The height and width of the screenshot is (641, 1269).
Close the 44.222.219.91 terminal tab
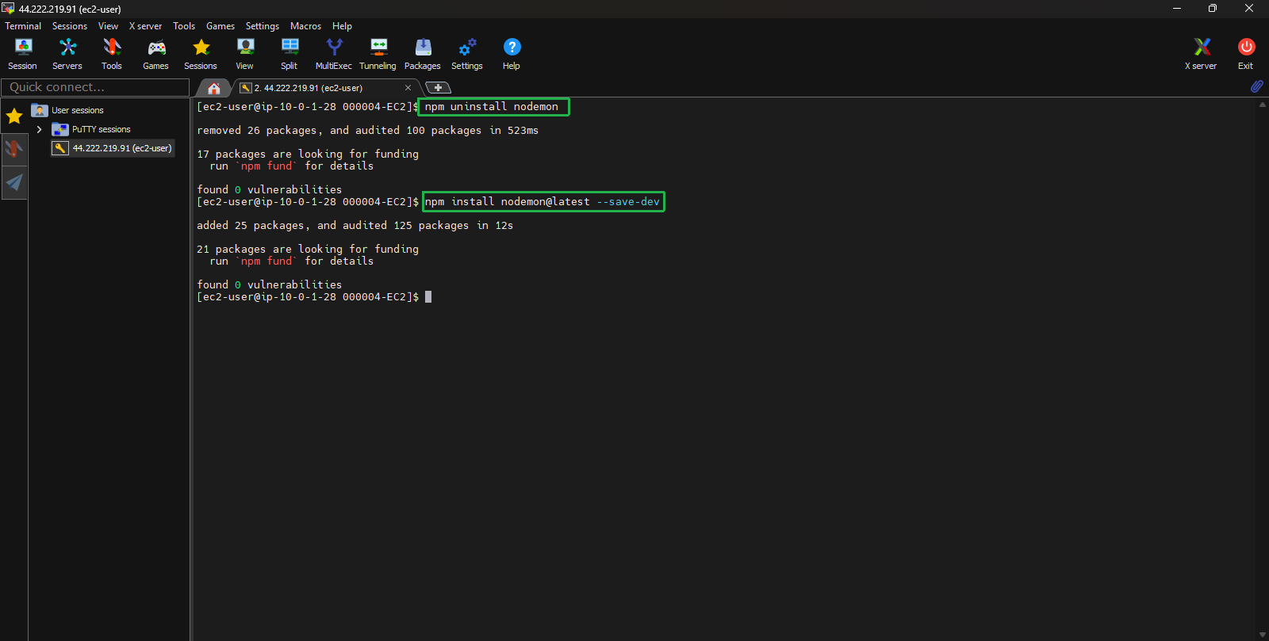pyautogui.click(x=408, y=88)
